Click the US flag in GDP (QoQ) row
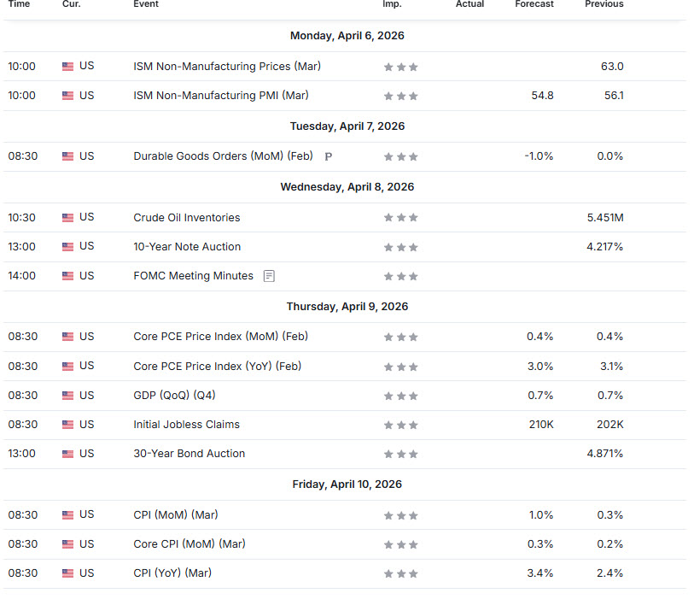The height and width of the screenshot is (599, 694). pos(68,396)
